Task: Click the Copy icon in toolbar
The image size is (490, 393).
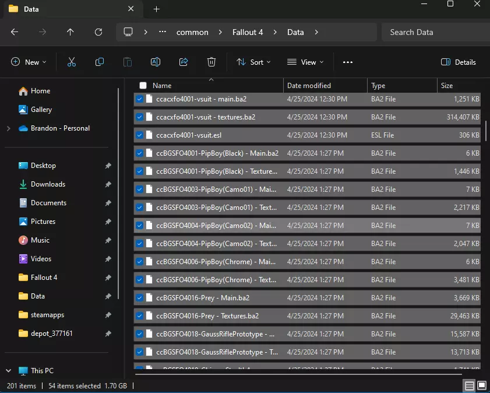Action: (x=100, y=62)
